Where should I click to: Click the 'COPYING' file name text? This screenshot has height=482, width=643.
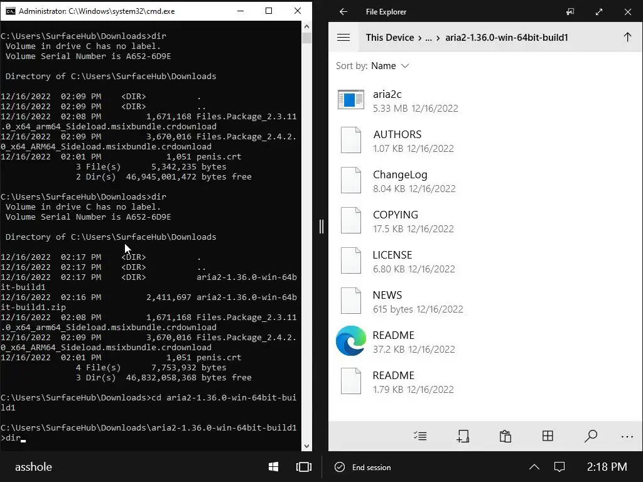point(396,215)
